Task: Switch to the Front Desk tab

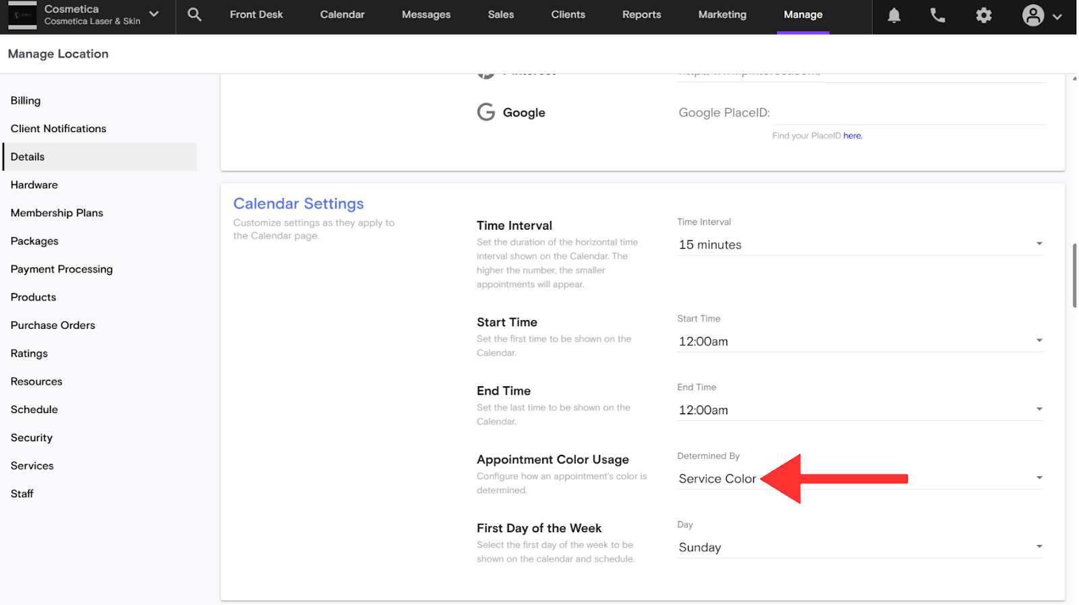Action: [256, 15]
